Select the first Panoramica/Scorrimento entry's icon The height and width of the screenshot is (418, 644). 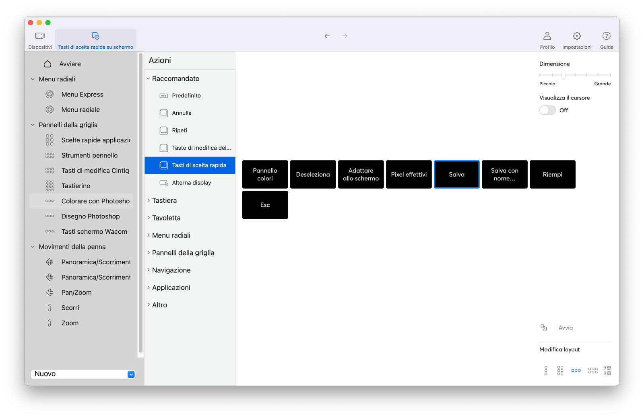click(x=50, y=262)
